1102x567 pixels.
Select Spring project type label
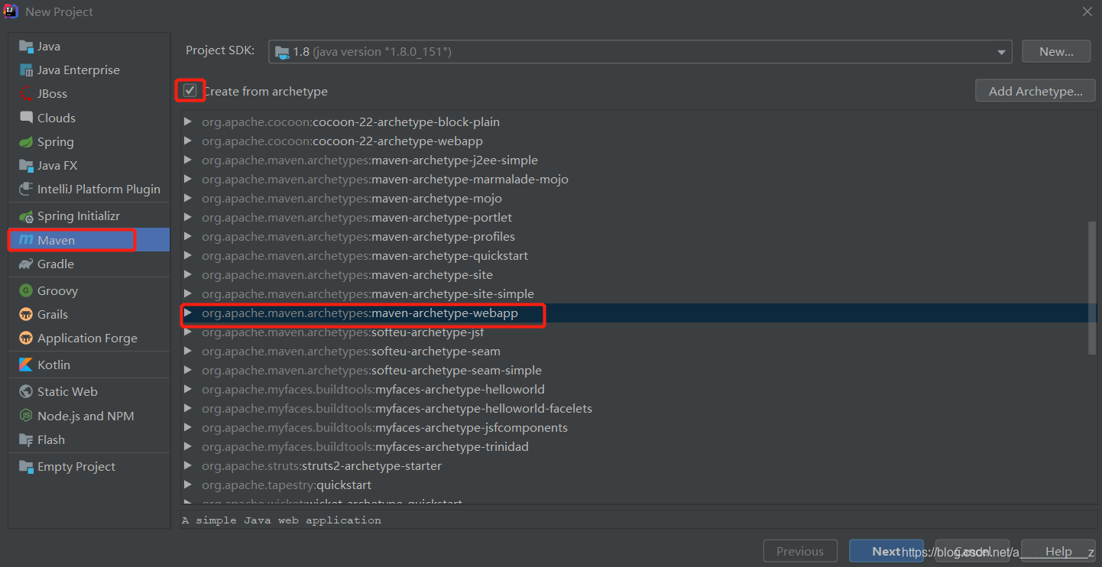(56, 142)
